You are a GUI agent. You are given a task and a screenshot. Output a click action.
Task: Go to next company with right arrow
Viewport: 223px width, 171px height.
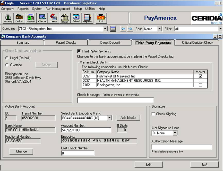pyautogui.click(x=130, y=29)
